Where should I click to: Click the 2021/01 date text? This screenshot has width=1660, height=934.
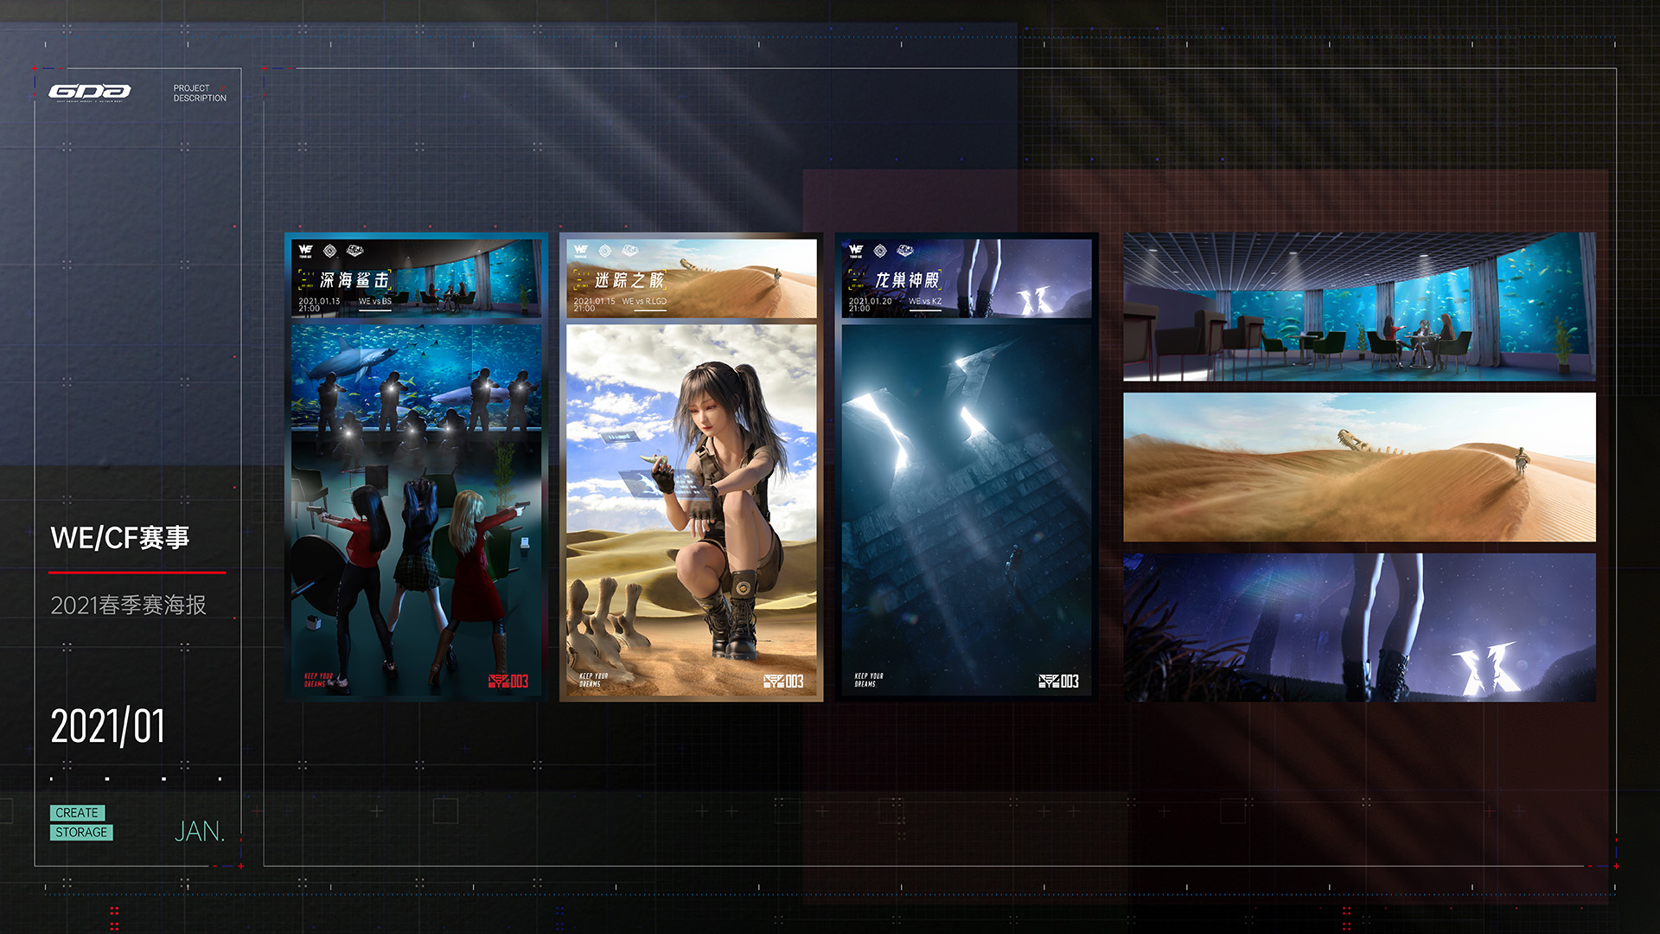107,726
